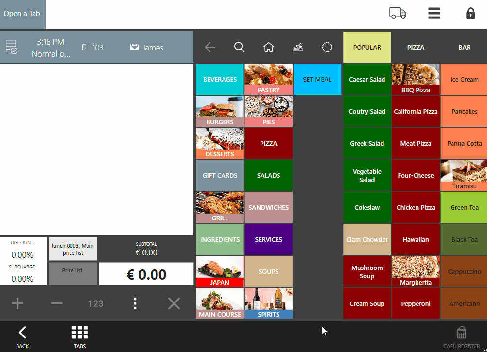Viewport: 487px width, 352px height.
Task: Open the lunch 0003 price list selector
Action: tap(72, 250)
